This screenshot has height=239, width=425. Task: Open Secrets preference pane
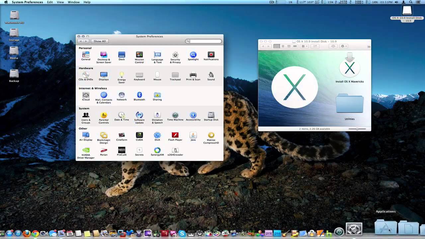click(x=139, y=151)
